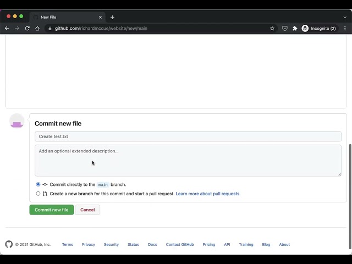Viewport: 352px width, 264px height.
Task: Click the user avatar beside commit form
Action: tap(16, 121)
